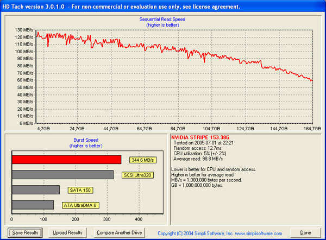Click the gray SATA 150 bar
The image size is (326, 240).
[36, 190]
